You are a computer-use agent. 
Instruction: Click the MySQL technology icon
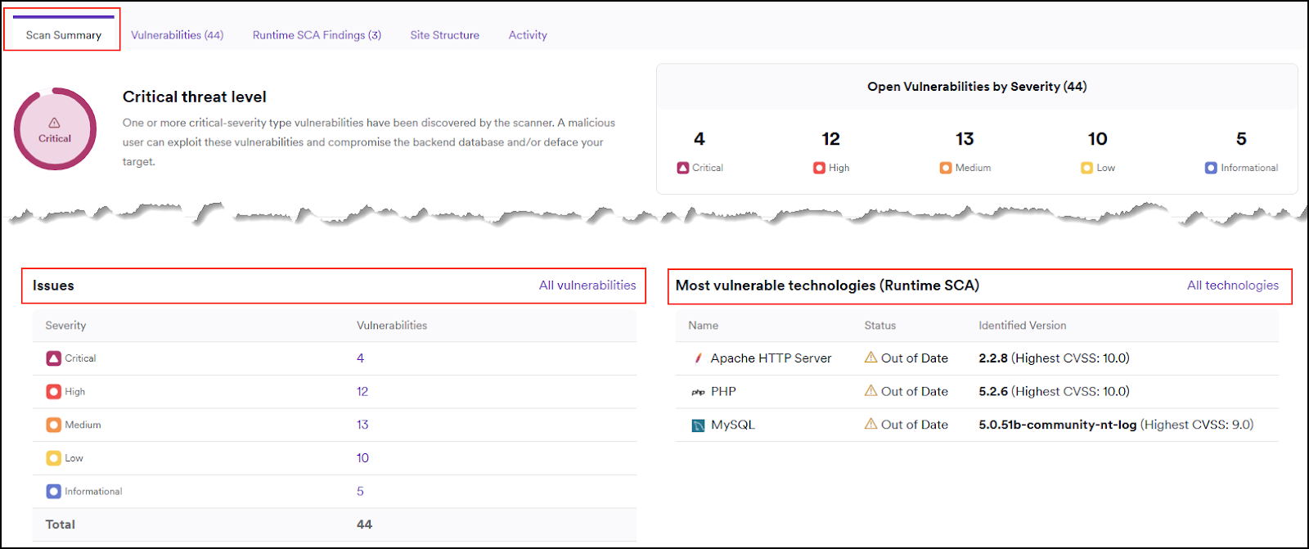pyautogui.click(x=698, y=425)
